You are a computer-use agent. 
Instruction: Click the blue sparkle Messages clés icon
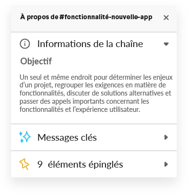[x=25, y=137]
